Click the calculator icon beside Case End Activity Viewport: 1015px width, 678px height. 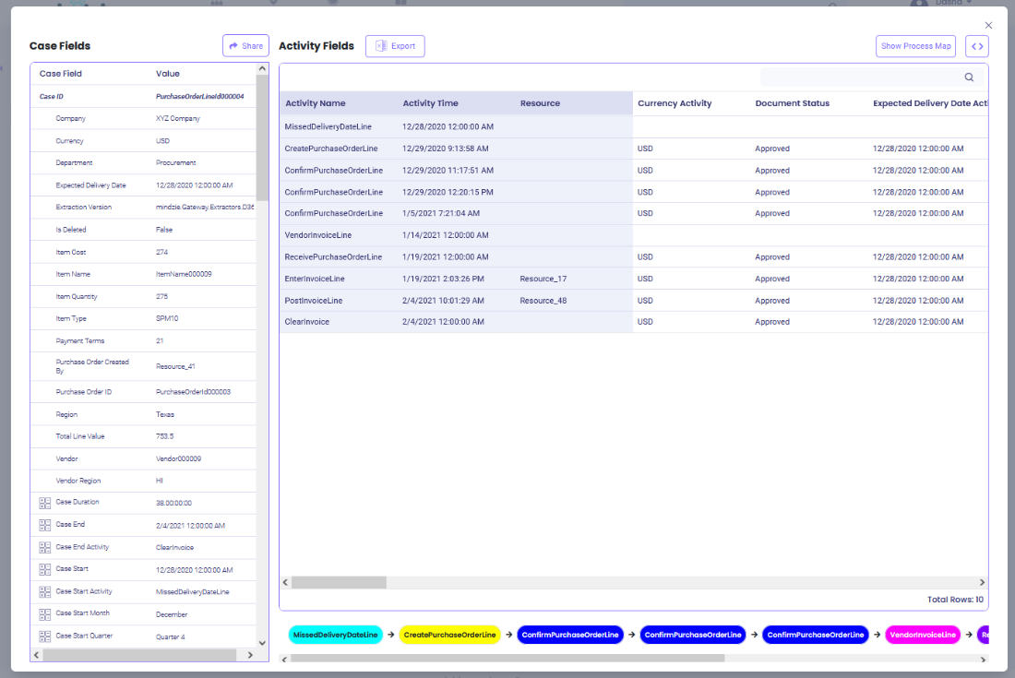(44, 547)
